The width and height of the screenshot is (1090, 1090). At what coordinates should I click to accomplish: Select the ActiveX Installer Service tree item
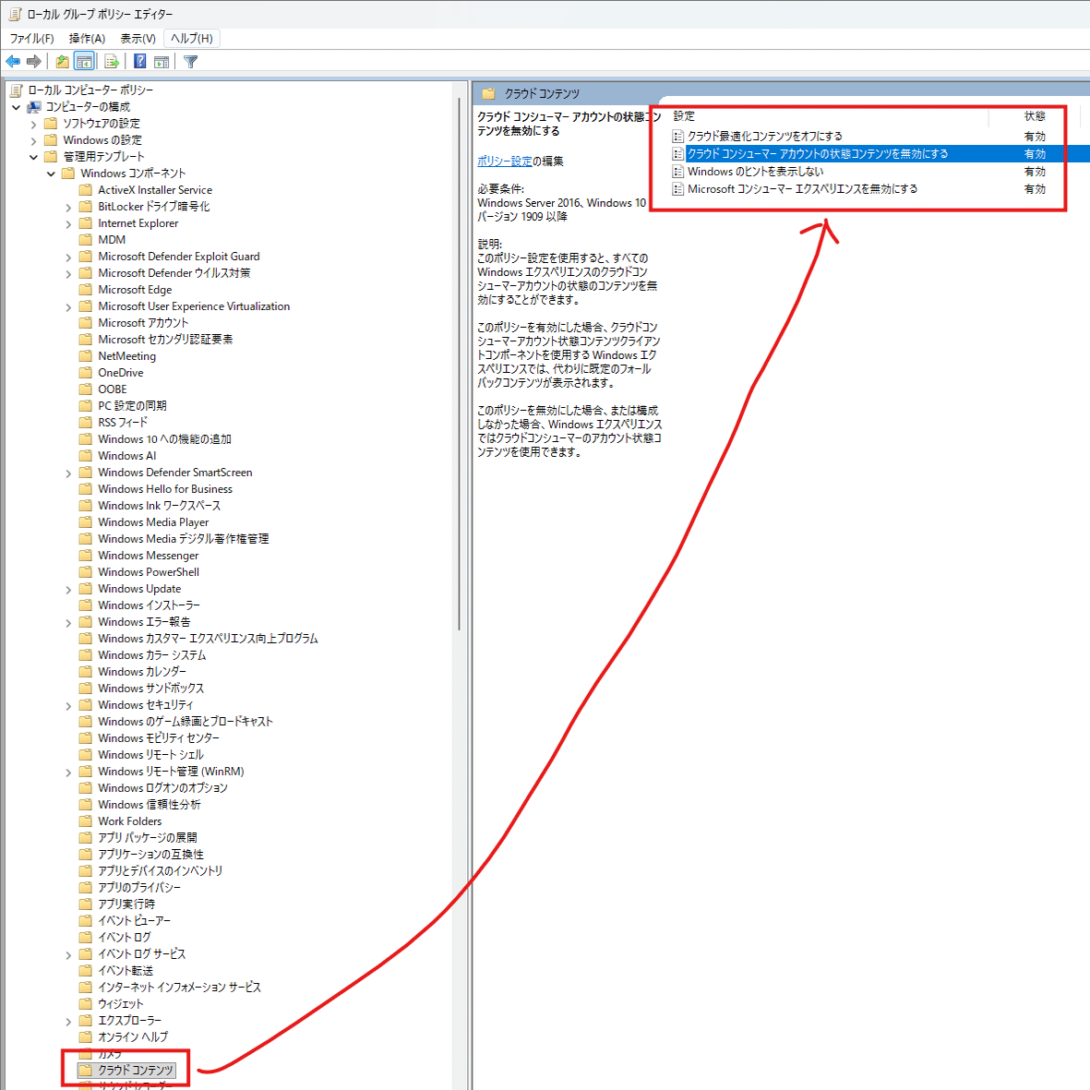coord(155,190)
